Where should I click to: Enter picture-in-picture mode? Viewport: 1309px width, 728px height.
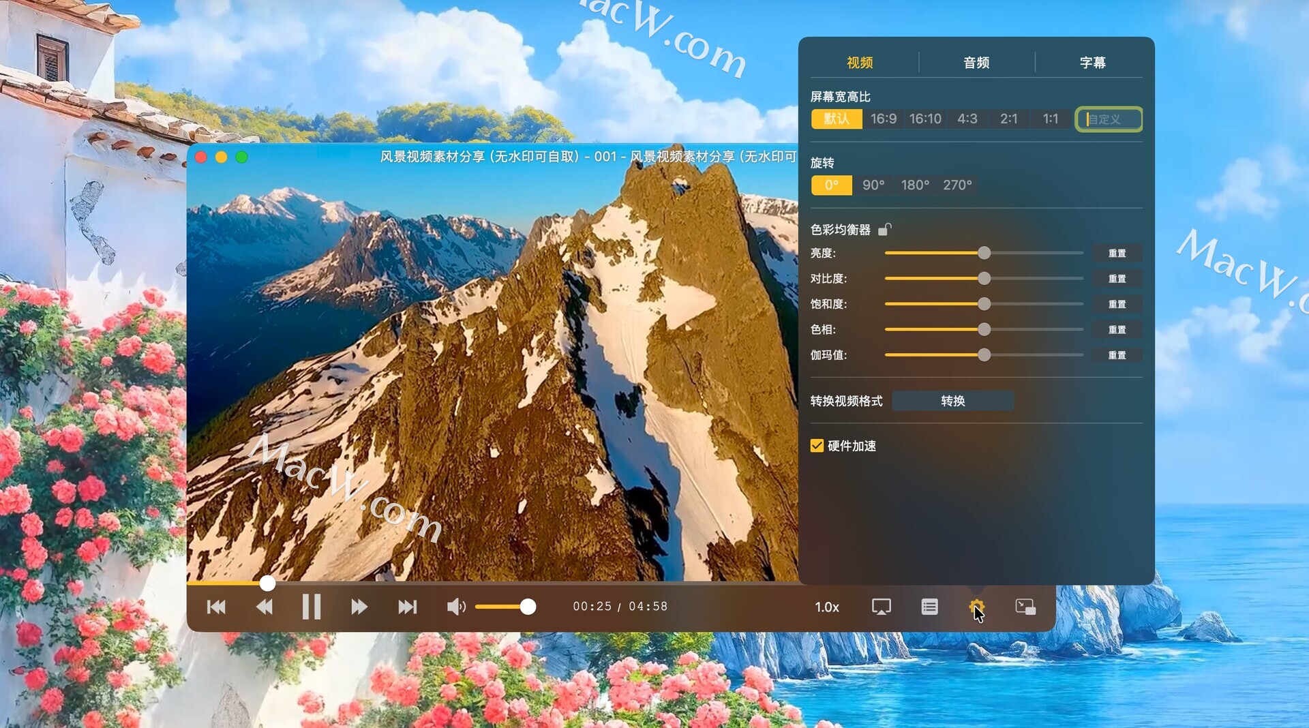pyautogui.click(x=1025, y=607)
